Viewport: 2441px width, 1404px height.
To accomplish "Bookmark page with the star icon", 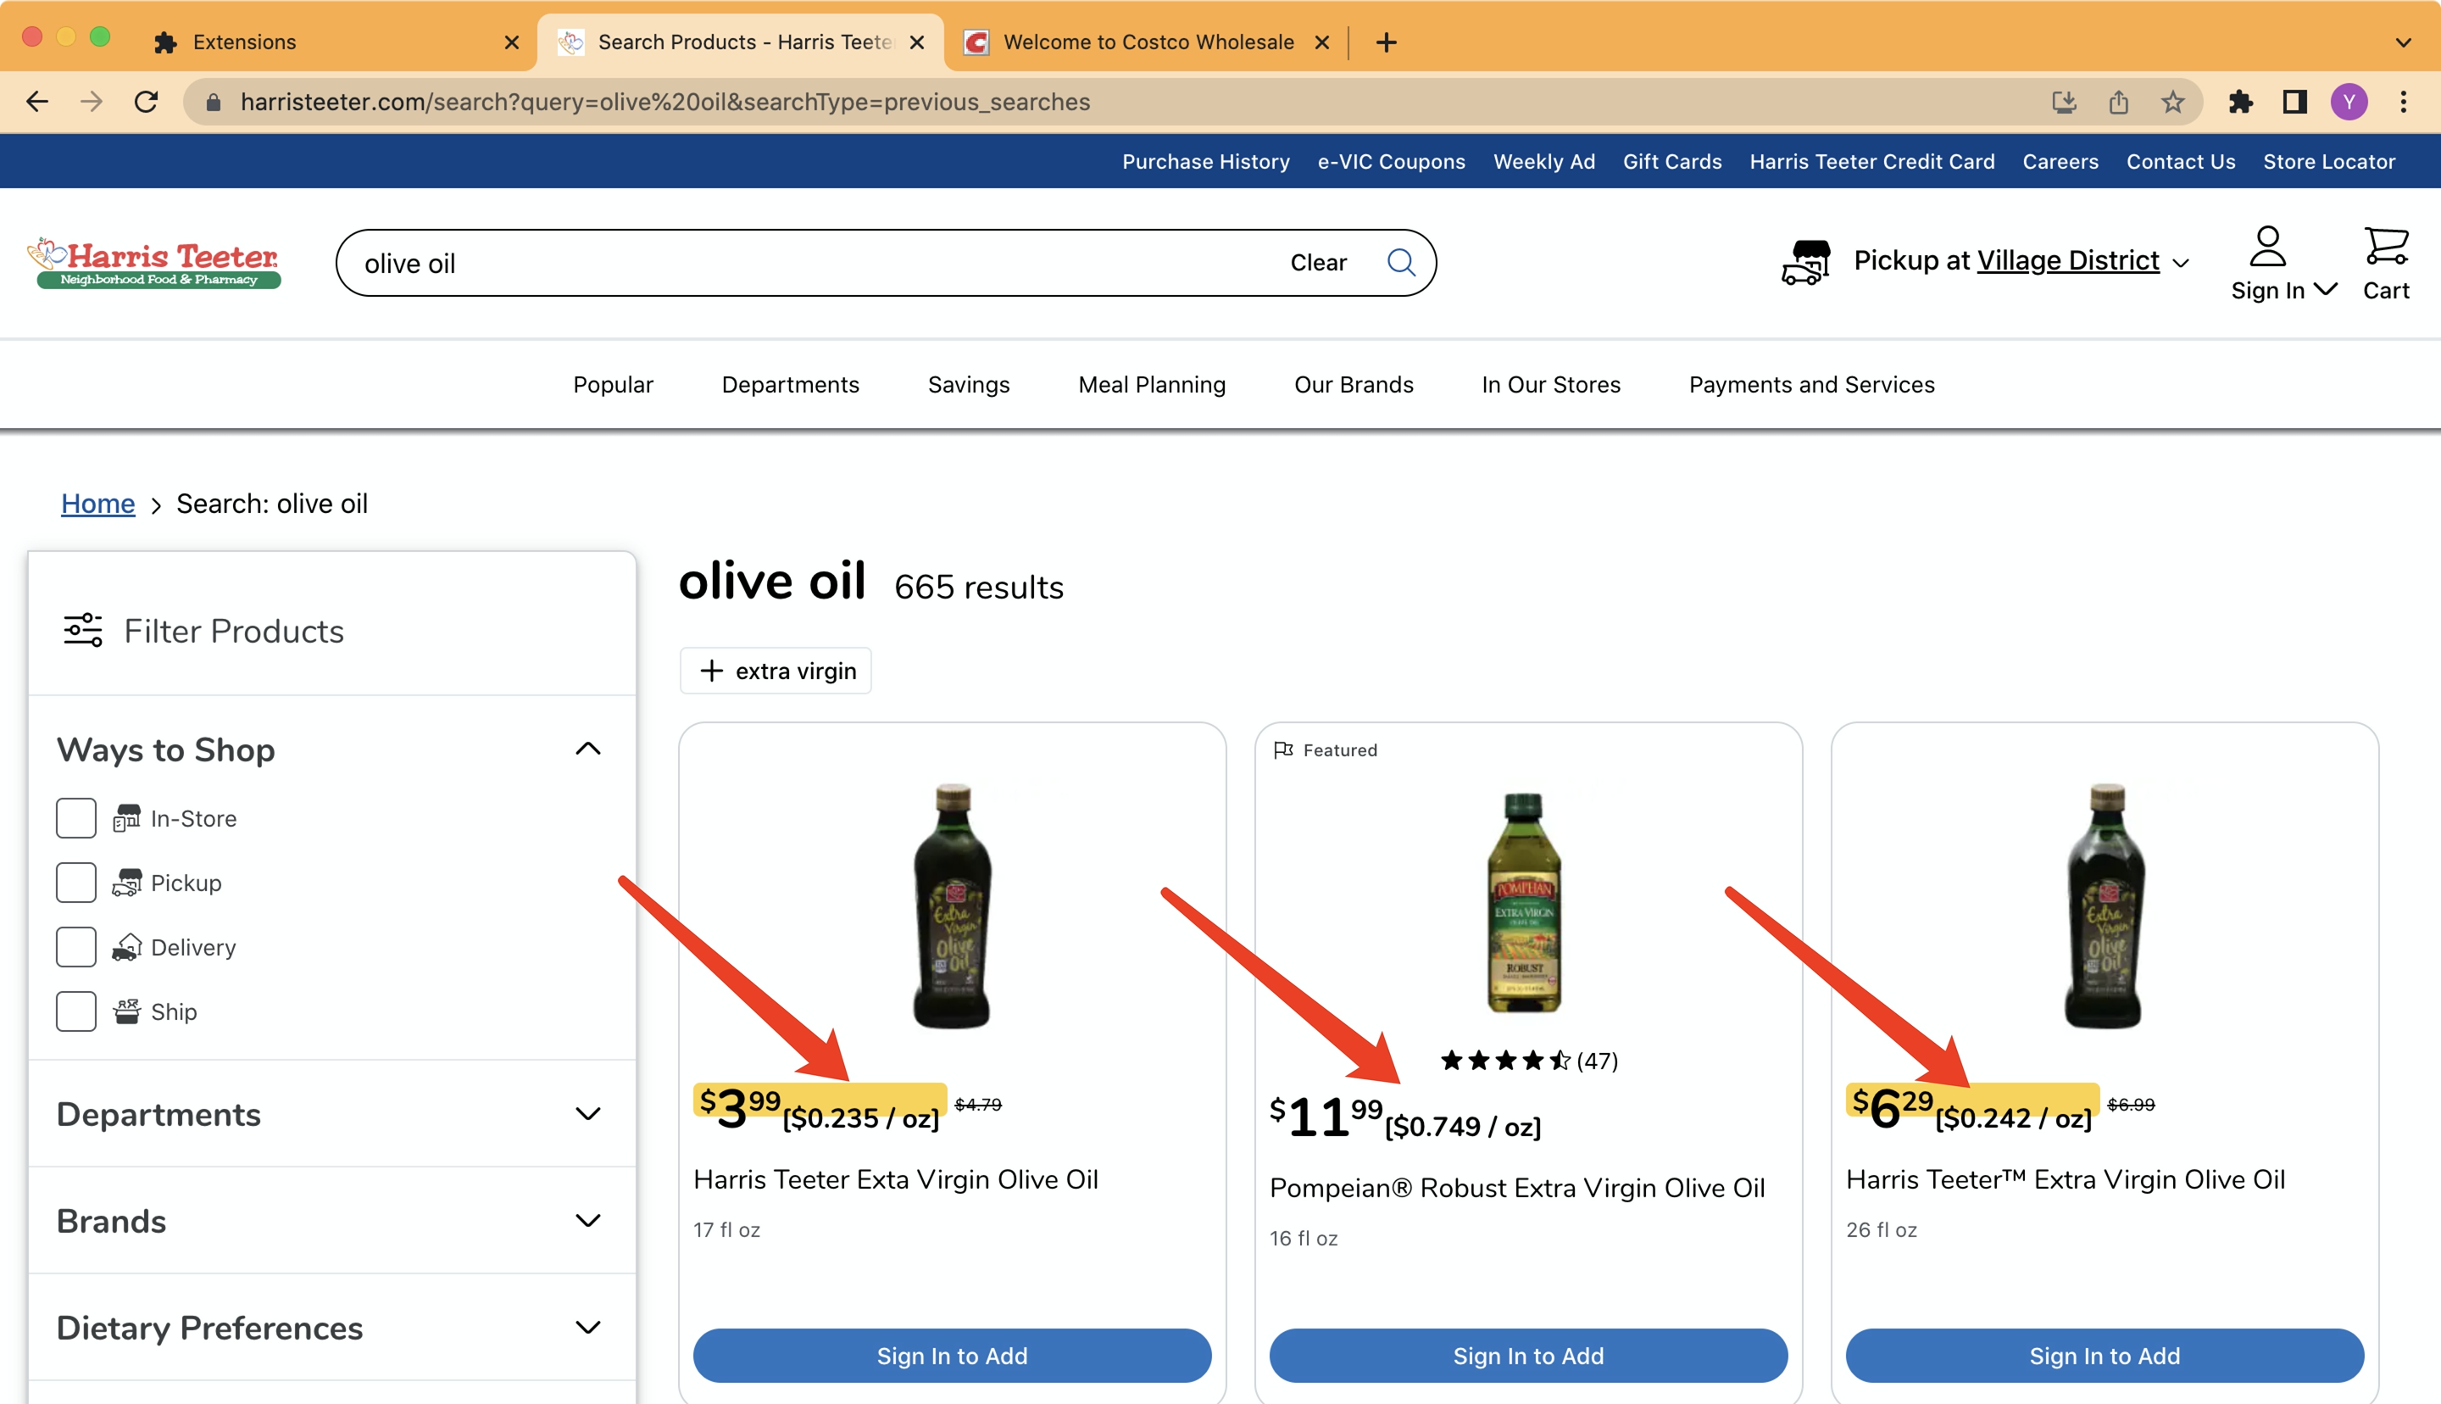I will coord(2172,101).
